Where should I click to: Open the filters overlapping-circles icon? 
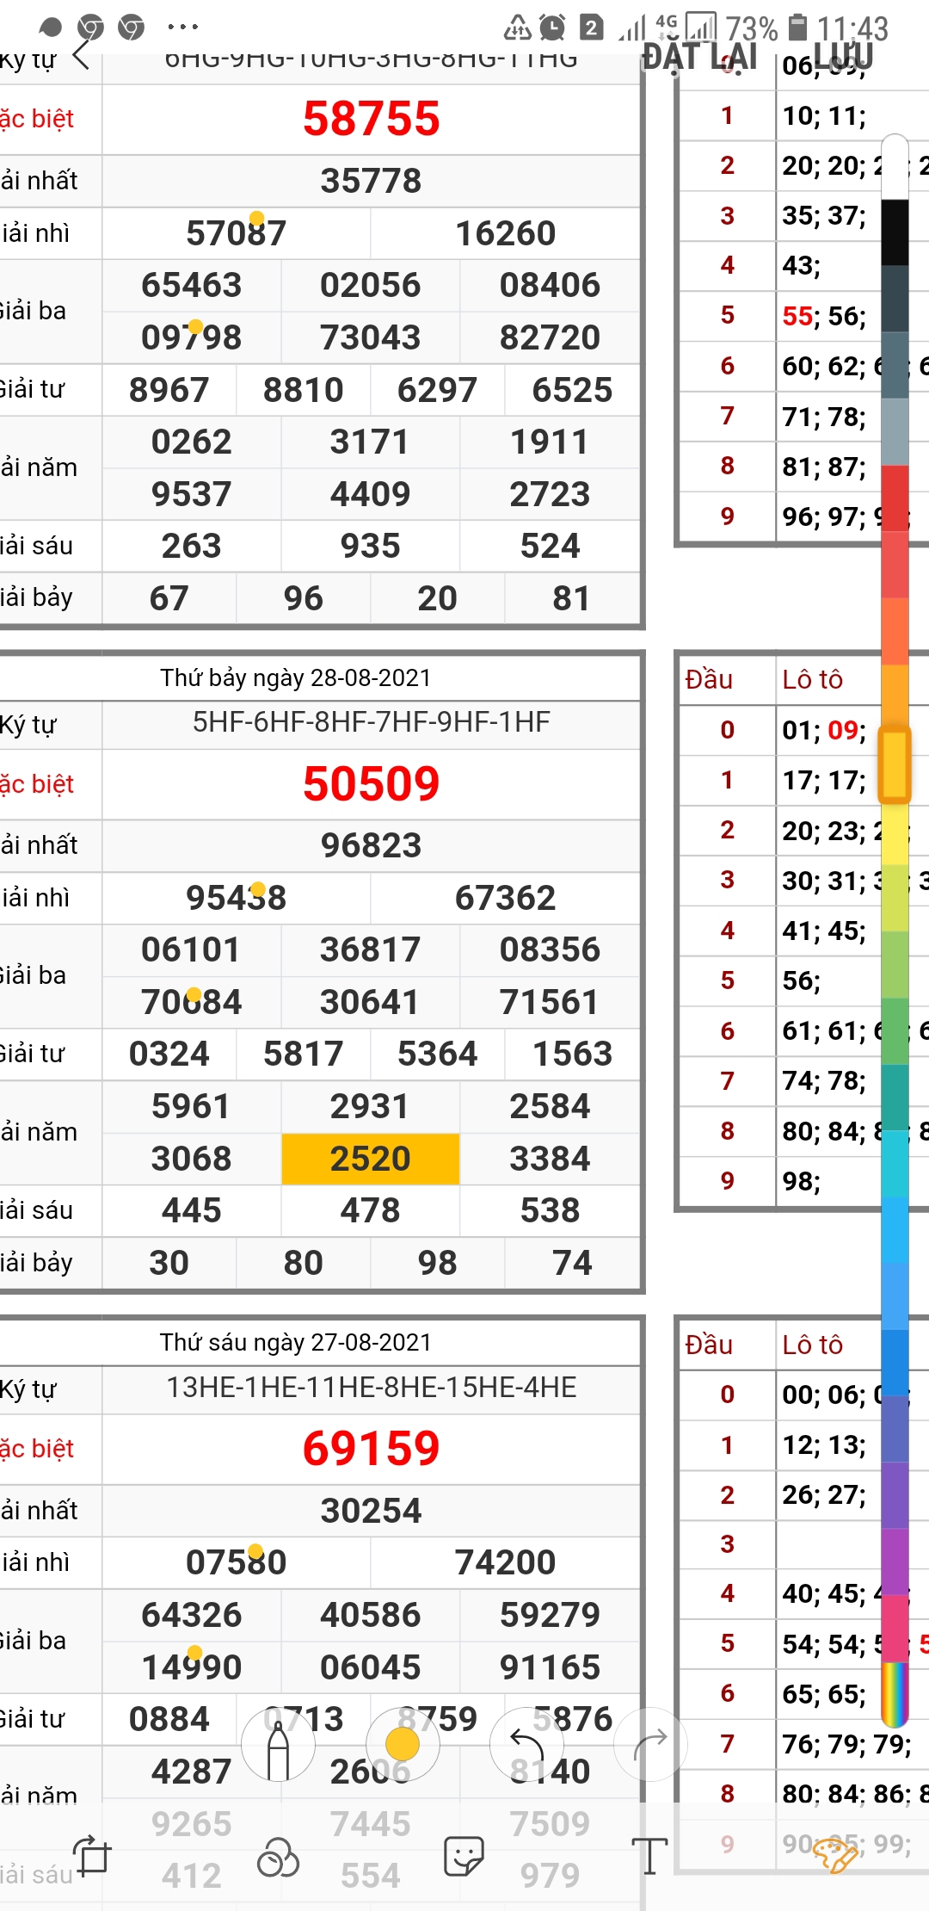[x=278, y=1856]
